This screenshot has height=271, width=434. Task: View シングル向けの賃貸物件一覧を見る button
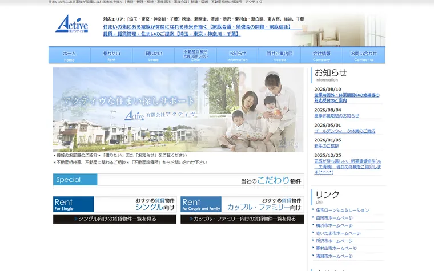pos(115,219)
